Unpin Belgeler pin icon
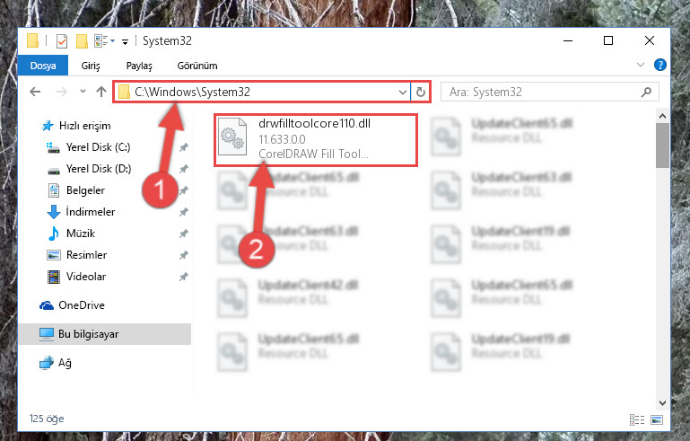690x441 pixels. (x=184, y=190)
